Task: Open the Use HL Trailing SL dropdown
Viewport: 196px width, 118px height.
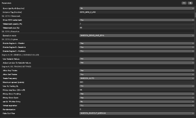Action: click(x=137, y=86)
